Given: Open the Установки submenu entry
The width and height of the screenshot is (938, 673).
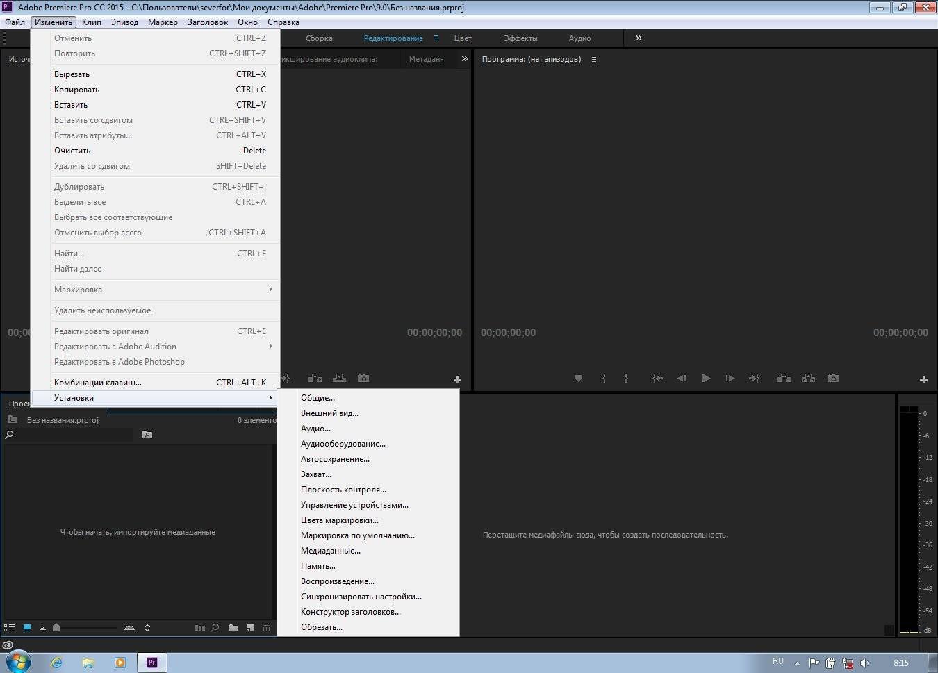Looking at the screenshot, I should (156, 398).
